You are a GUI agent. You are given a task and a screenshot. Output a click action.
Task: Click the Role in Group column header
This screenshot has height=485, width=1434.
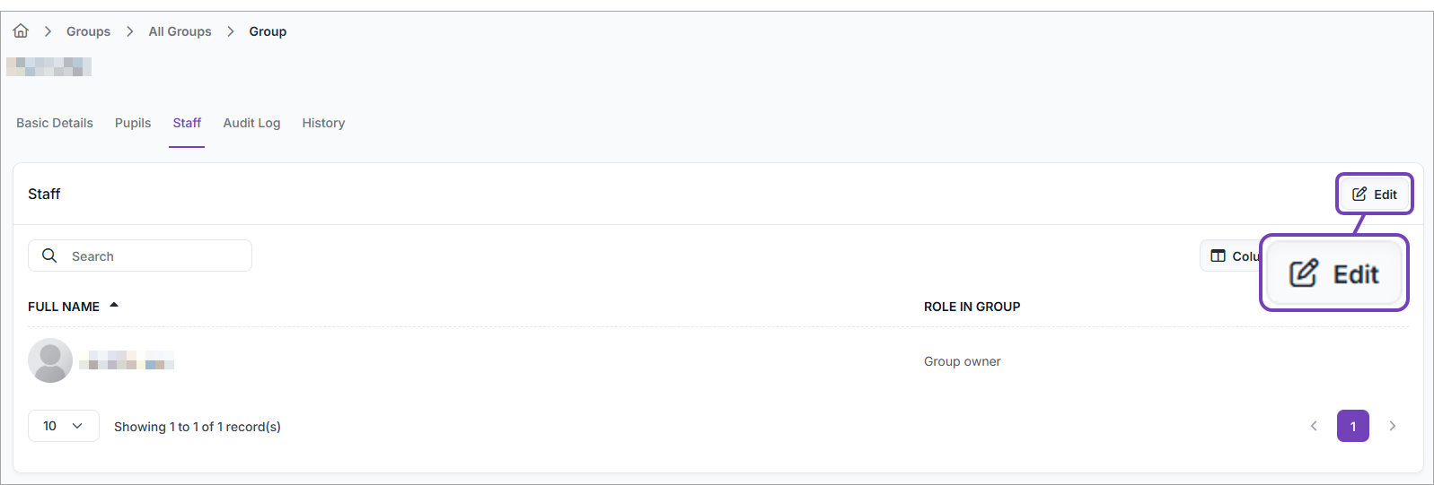click(x=972, y=307)
